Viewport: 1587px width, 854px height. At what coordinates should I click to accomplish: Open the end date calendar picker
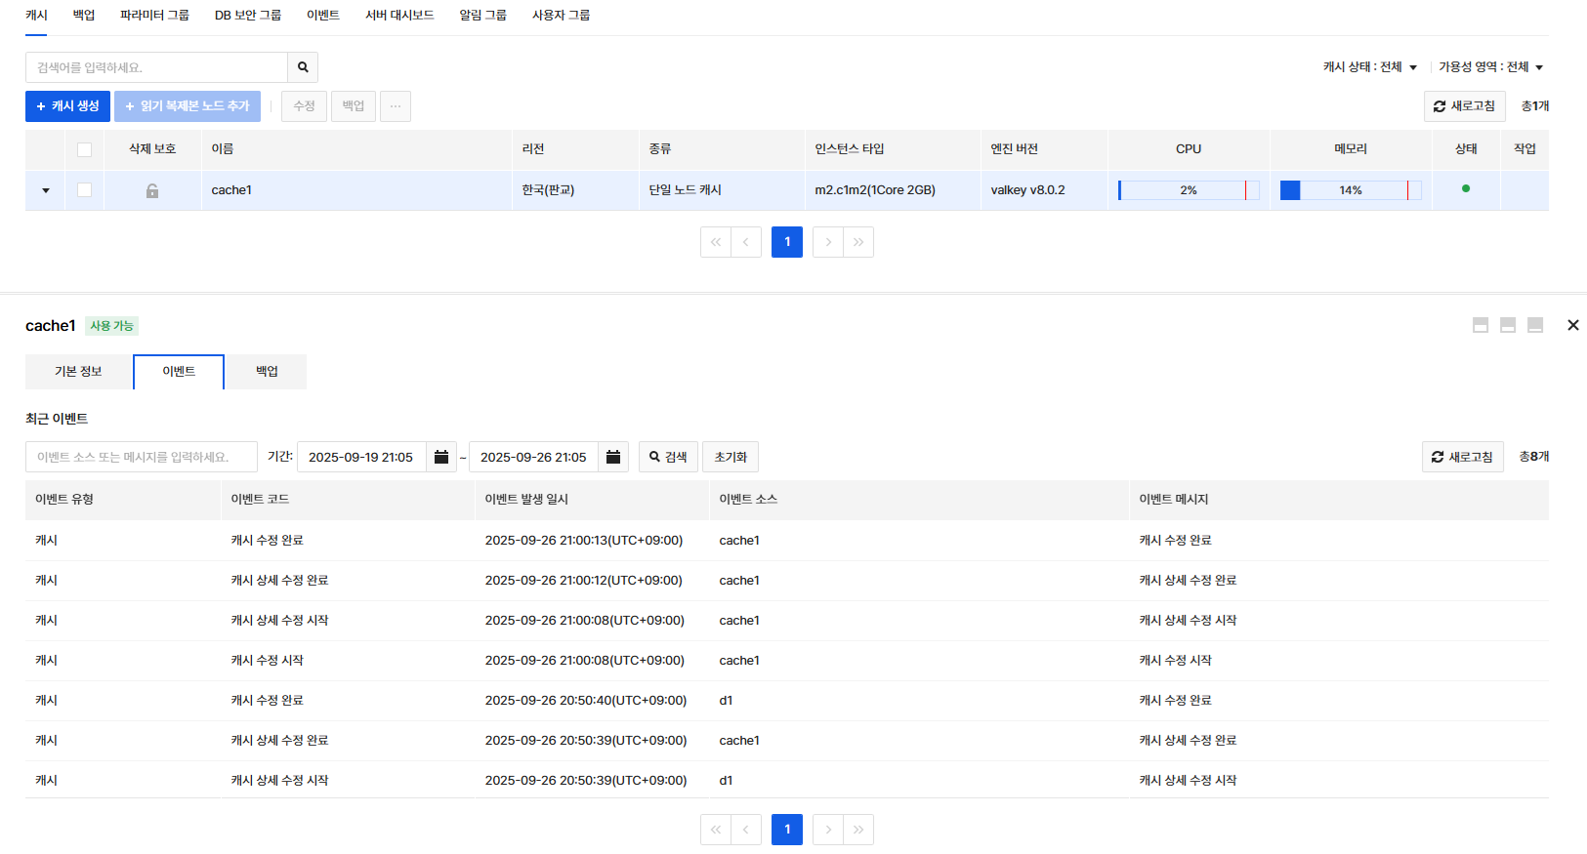click(613, 457)
